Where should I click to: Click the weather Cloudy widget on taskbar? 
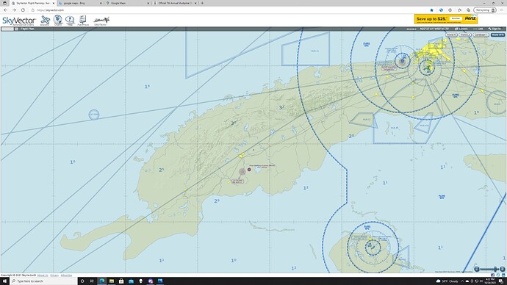point(447,281)
